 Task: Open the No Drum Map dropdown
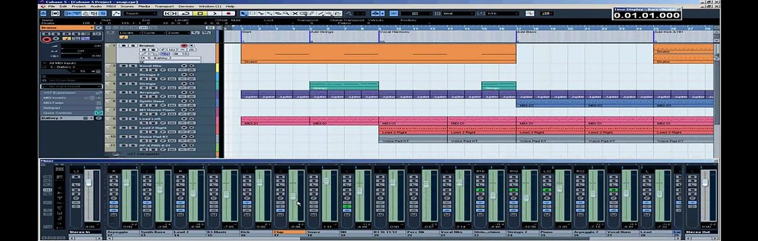(x=71, y=80)
